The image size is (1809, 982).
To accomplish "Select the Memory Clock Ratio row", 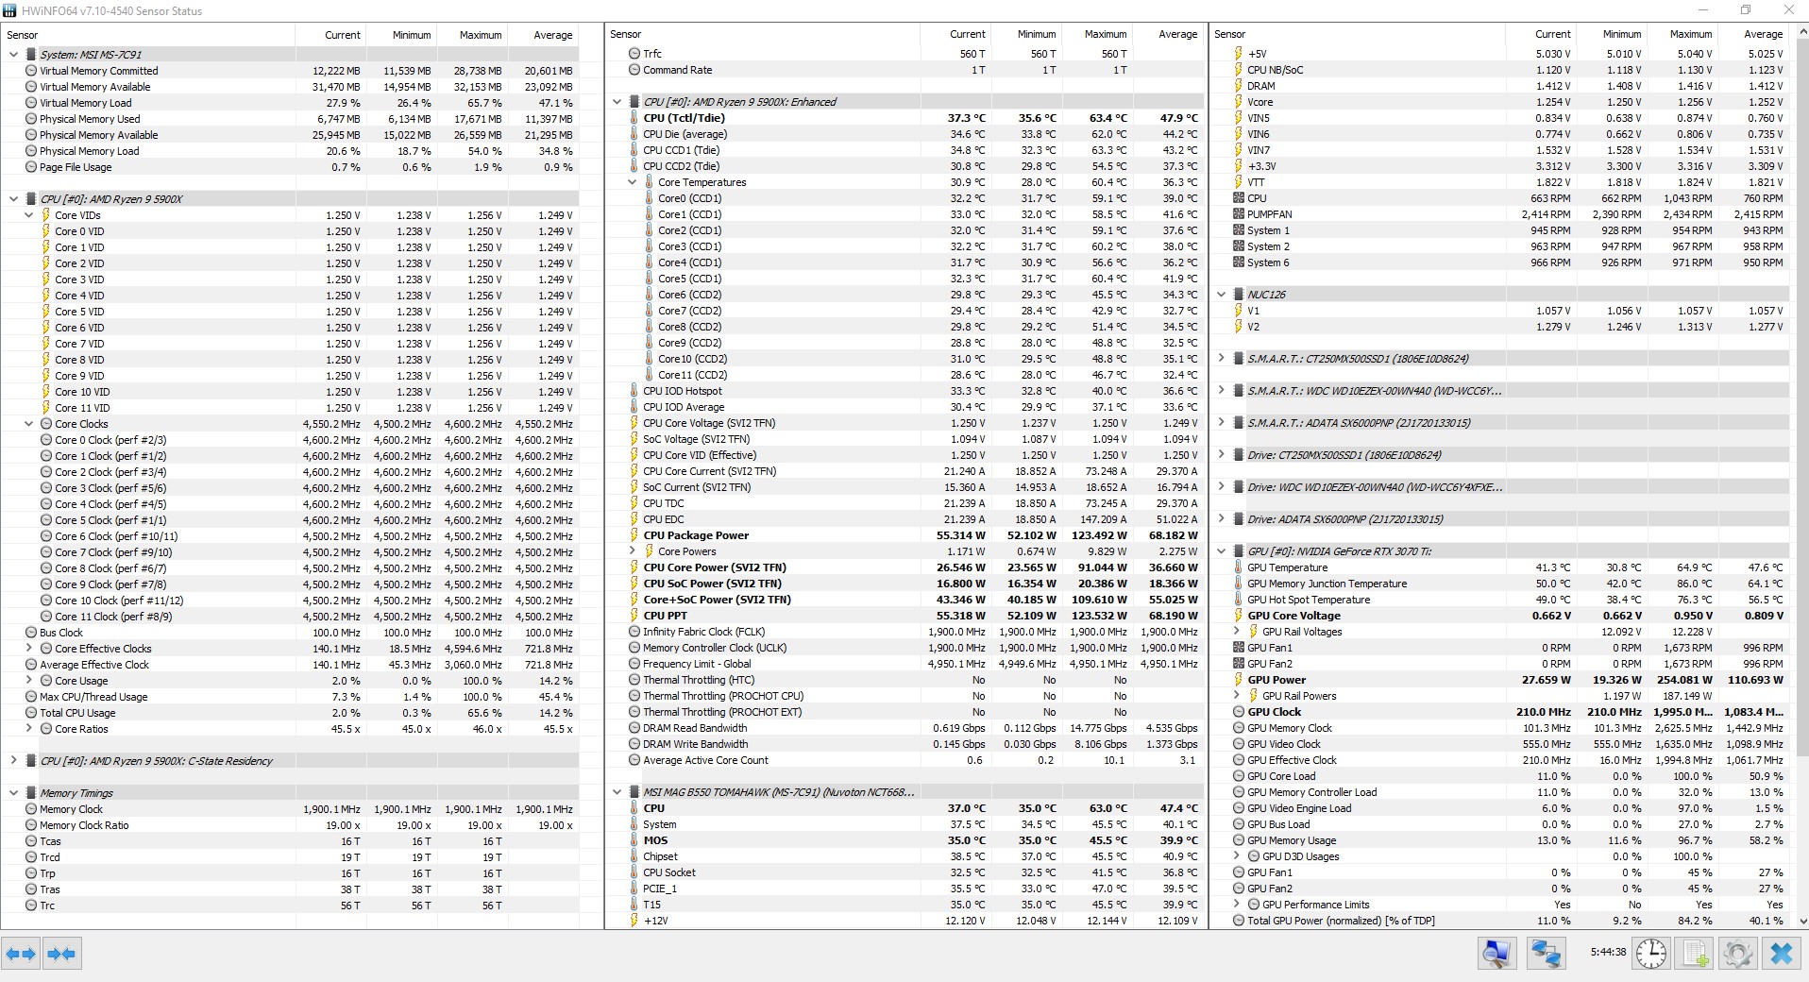I will 291,825.
